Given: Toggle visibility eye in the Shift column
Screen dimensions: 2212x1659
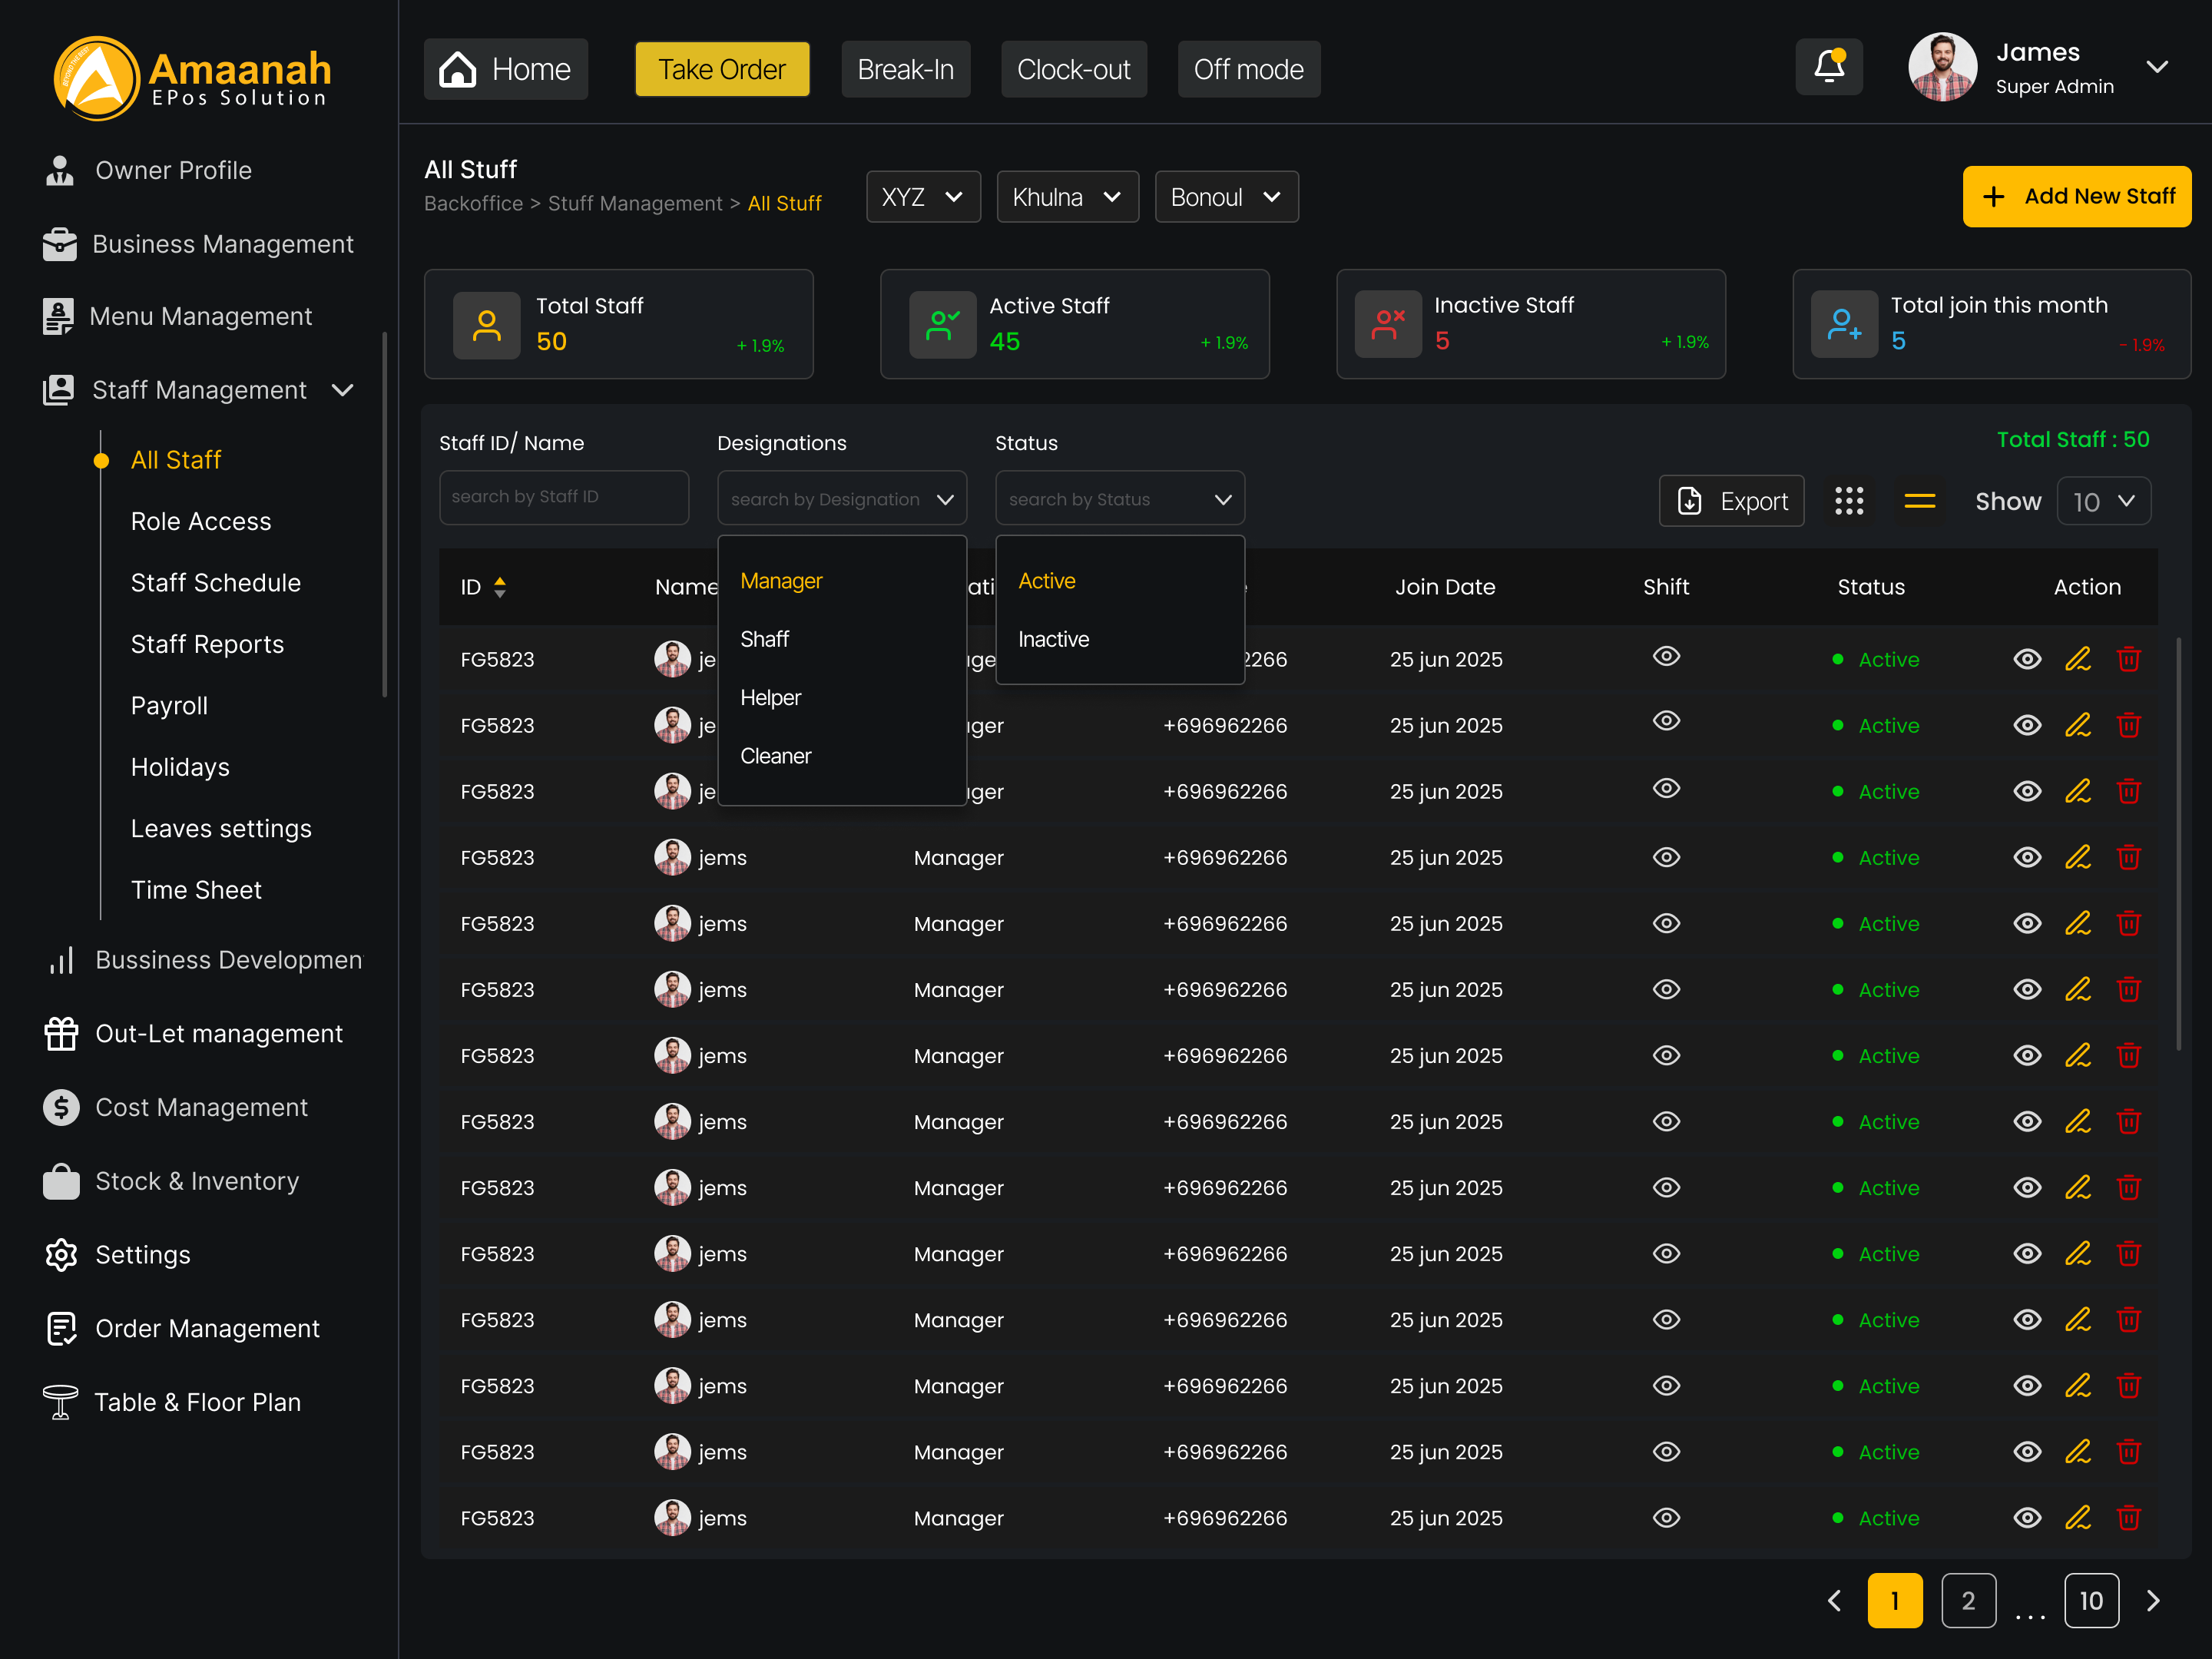Looking at the screenshot, I should pyautogui.click(x=1666, y=656).
